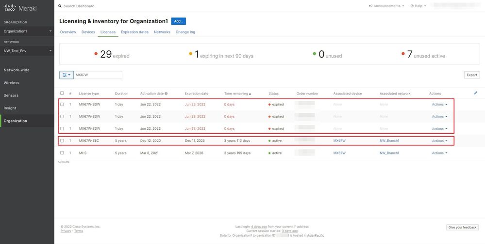Check the MX67W-SEC license row checkbox
Viewport: 485px width, 244px height.
click(x=62, y=141)
